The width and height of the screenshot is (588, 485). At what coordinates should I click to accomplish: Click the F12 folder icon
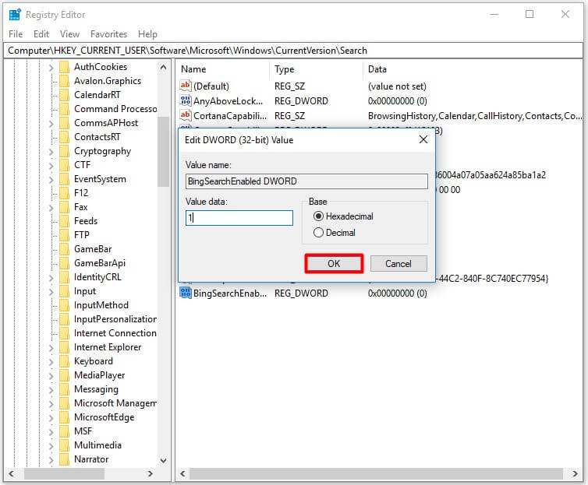tap(65, 193)
